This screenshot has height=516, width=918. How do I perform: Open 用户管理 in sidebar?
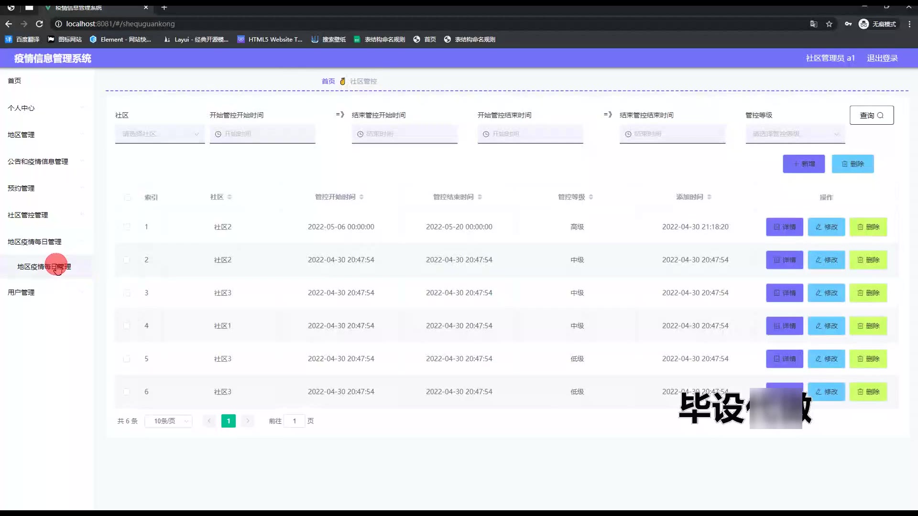tap(21, 292)
